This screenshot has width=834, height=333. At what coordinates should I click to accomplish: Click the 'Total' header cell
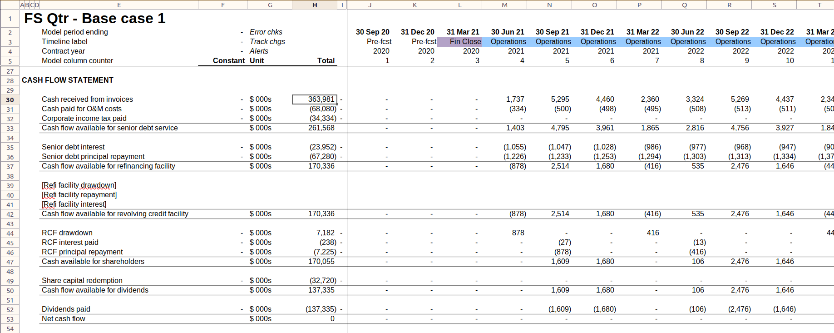point(326,61)
